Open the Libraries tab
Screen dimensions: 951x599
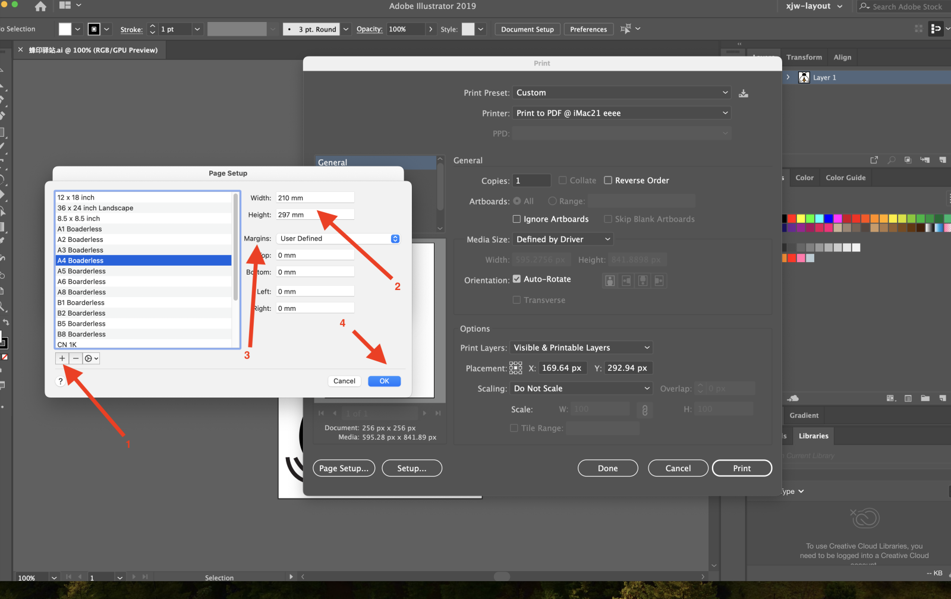click(813, 436)
